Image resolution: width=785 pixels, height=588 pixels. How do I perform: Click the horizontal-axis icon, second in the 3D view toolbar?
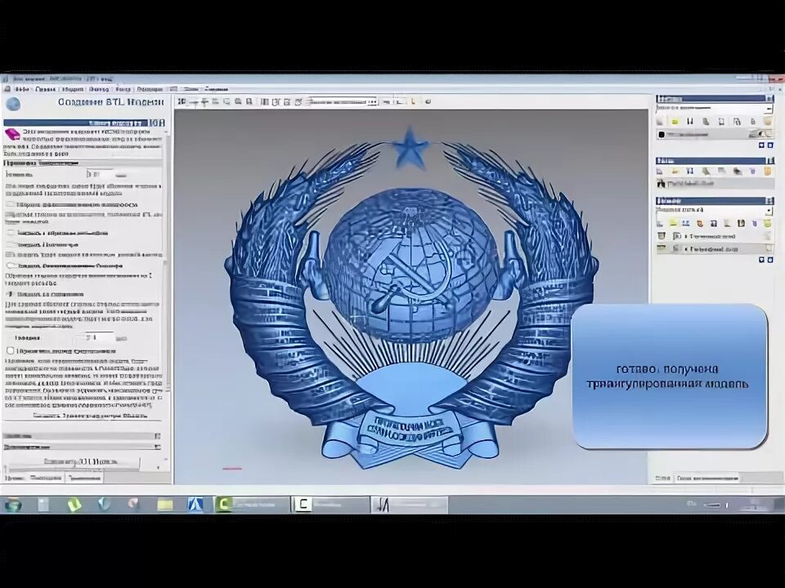point(194,101)
